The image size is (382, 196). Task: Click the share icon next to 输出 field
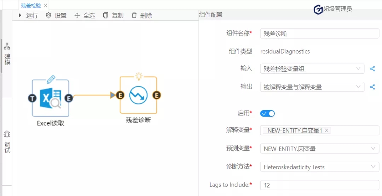[372, 87]
